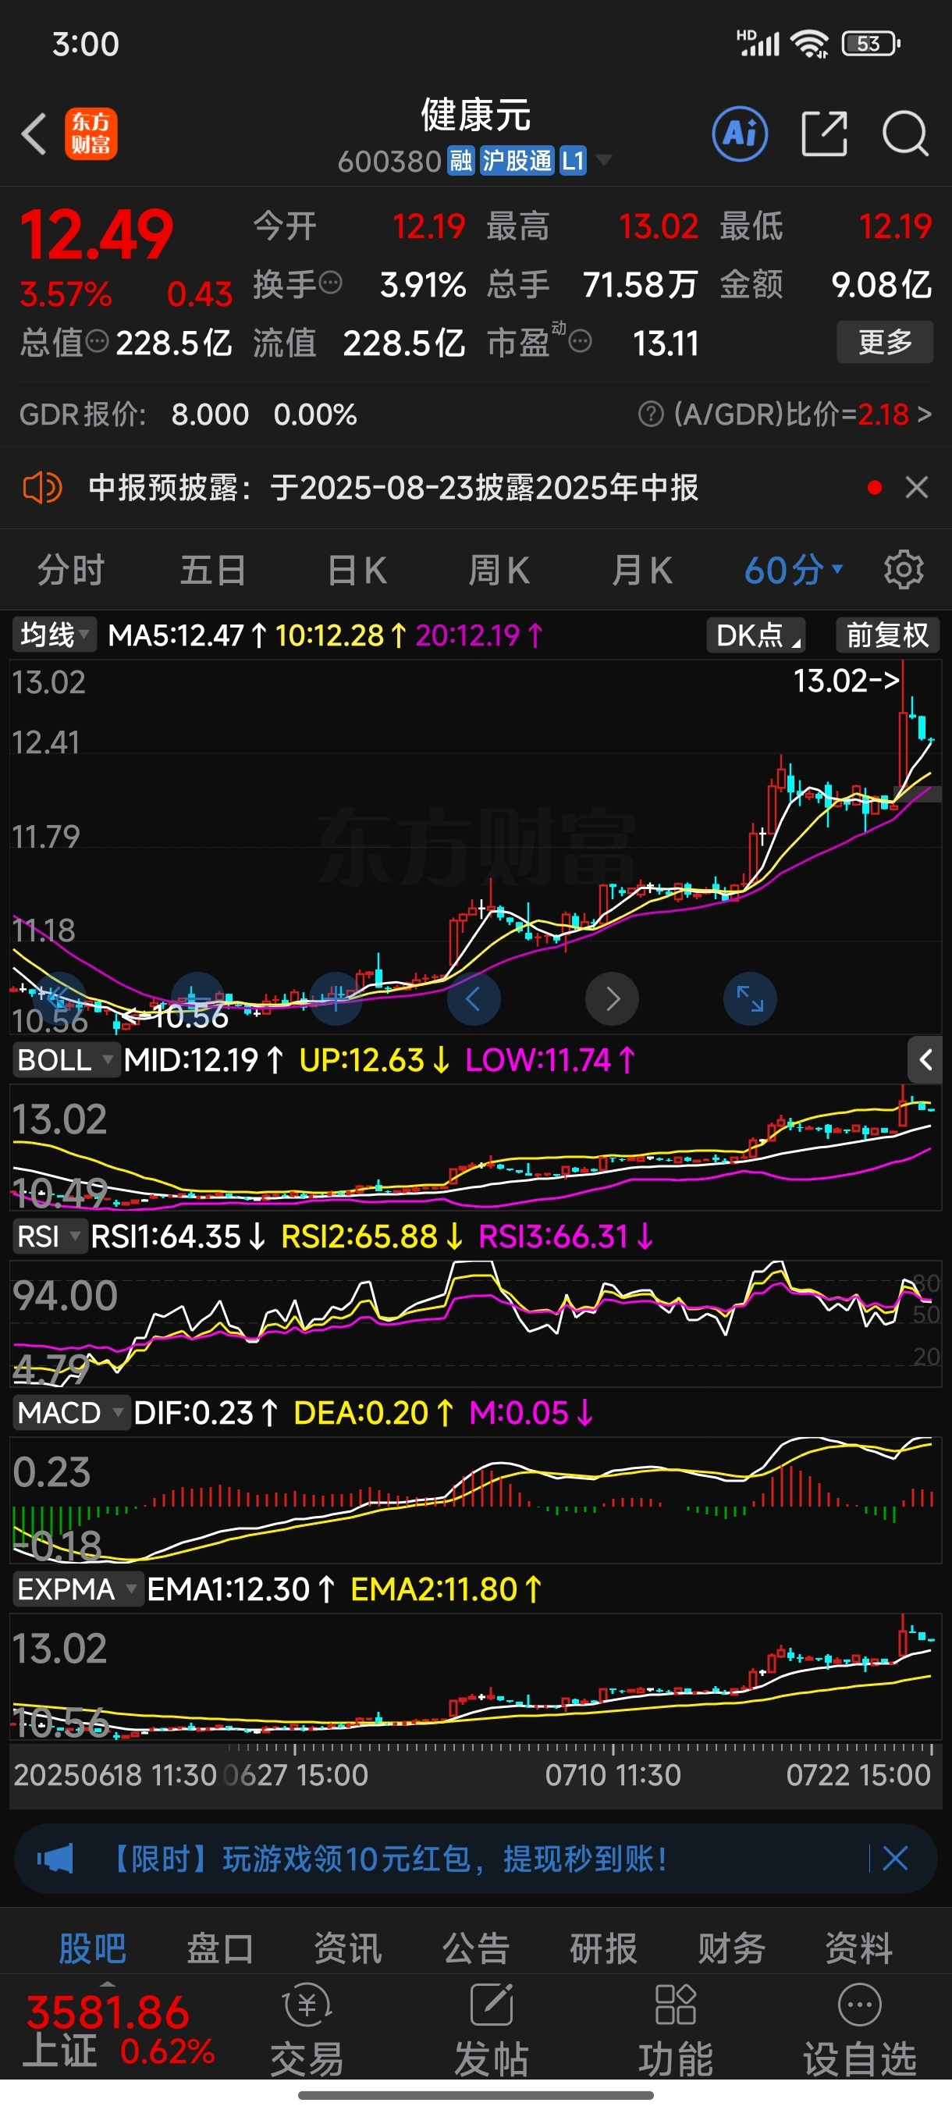The image size is (952, 2117).
Task: Open 发帖 post icon
Action: tap(491, 2030)
